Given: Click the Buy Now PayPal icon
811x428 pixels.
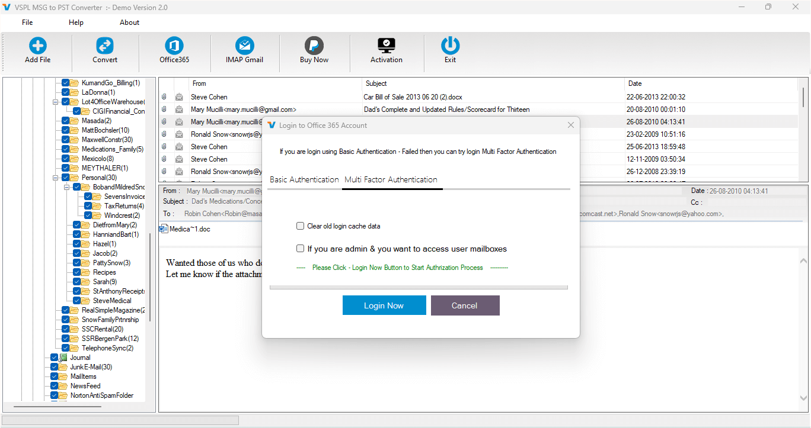Looking at the screenshot, I should coord(314,46).
